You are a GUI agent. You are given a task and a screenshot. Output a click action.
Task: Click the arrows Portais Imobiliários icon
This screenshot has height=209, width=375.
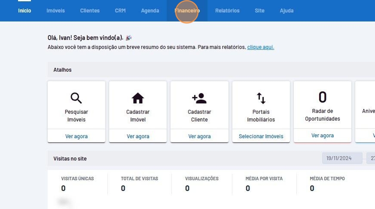pos(261,98)
